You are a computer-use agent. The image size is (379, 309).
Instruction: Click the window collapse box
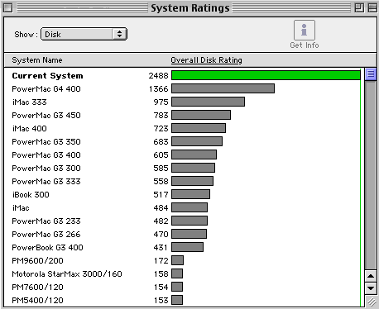(x=372, y=7)
